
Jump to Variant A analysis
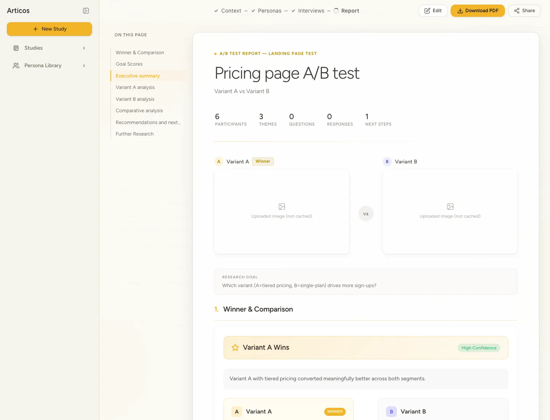135,87
